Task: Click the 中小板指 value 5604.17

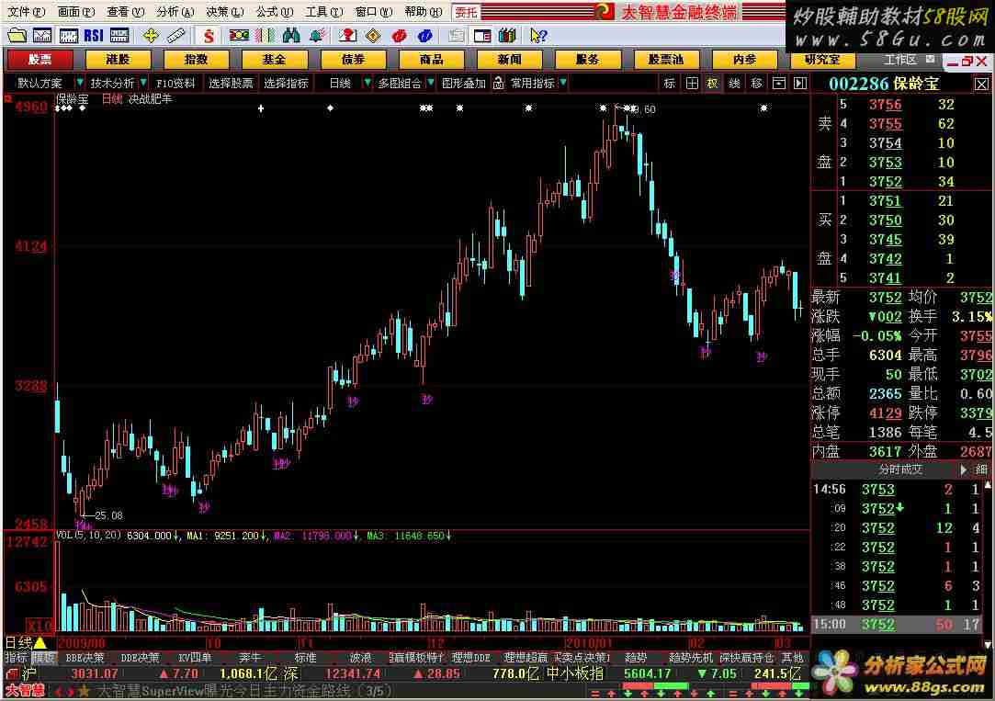Action: coord(648,673)
